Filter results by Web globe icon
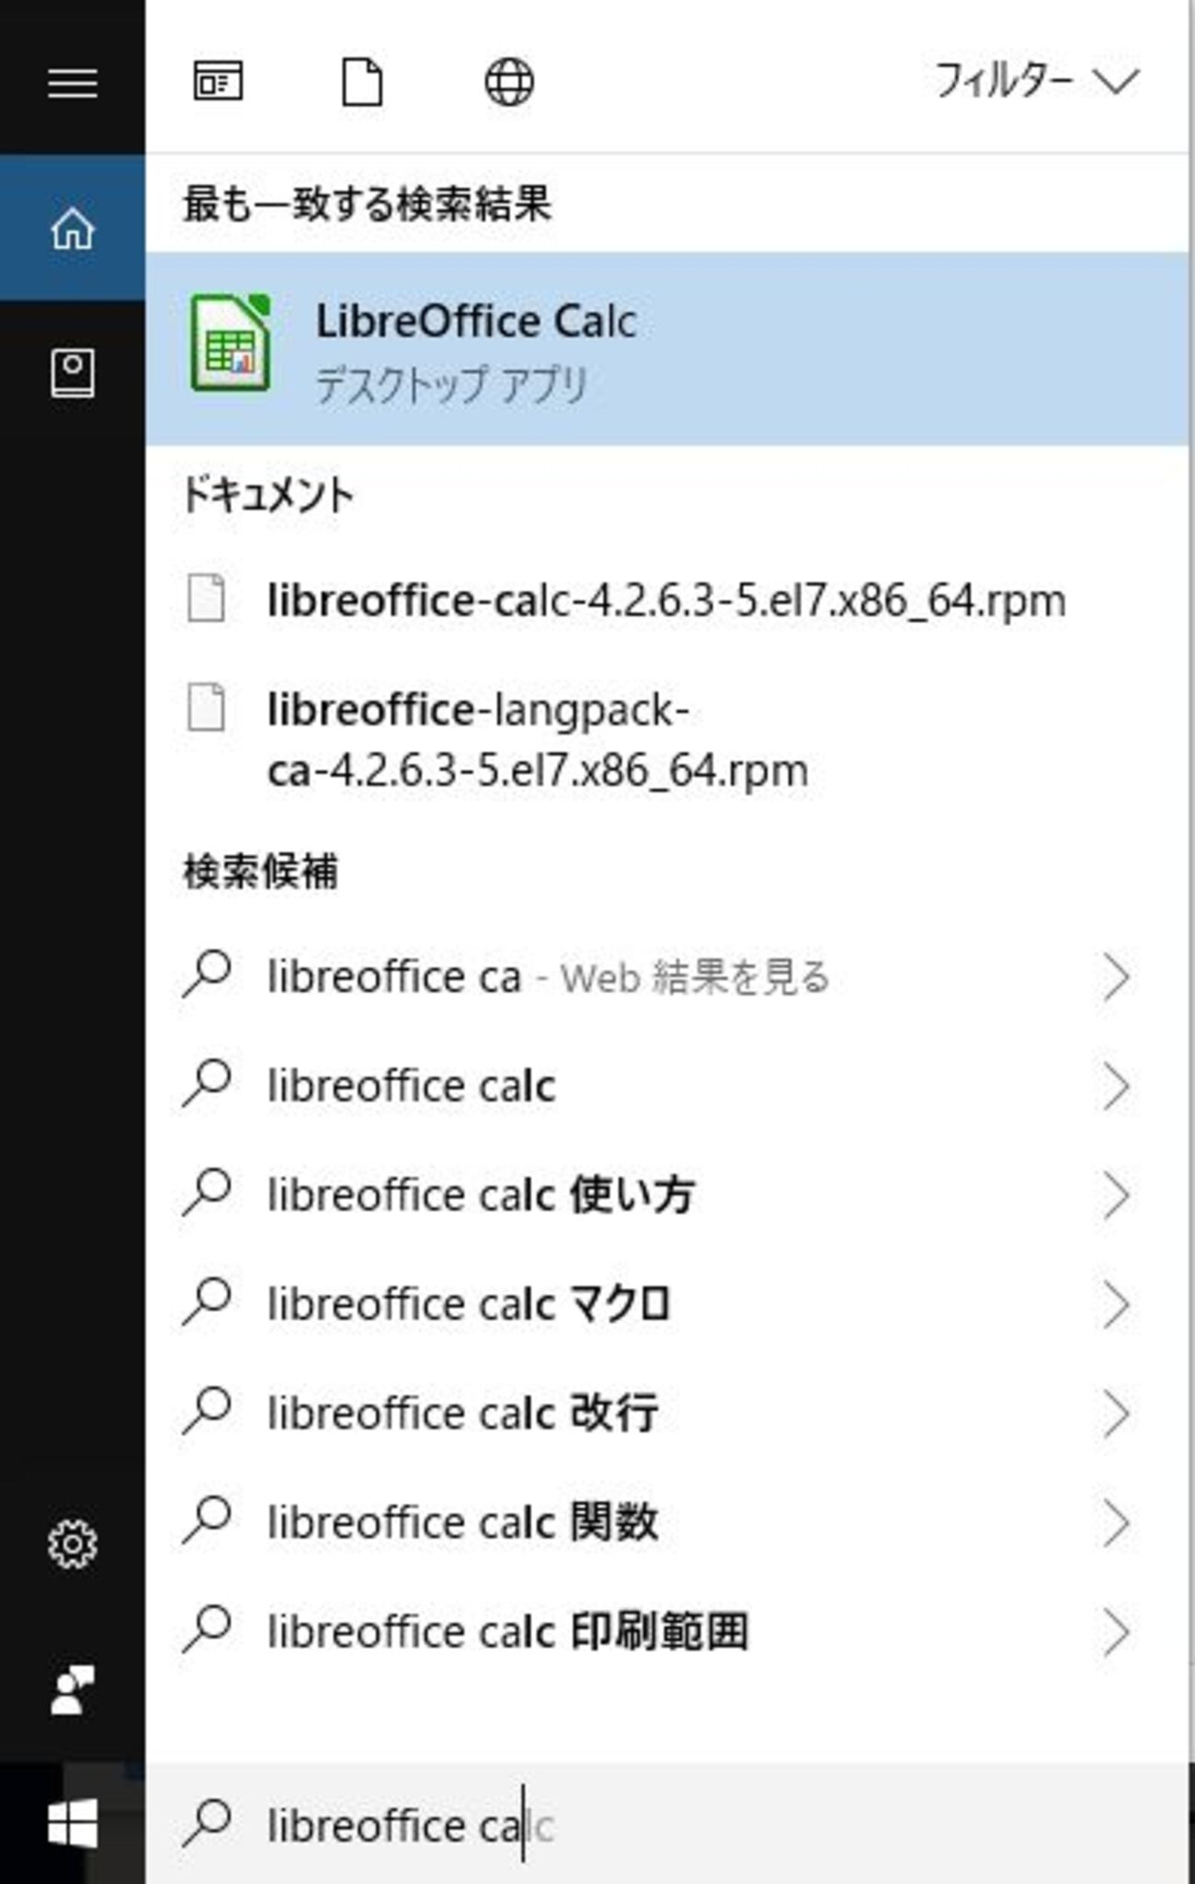The image size is (1195, 1884). tap(508, 82)
